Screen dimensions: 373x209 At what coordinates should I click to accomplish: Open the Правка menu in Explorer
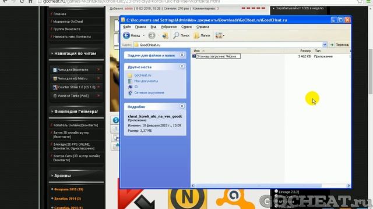pyautogui.click(x=140, y=27)
